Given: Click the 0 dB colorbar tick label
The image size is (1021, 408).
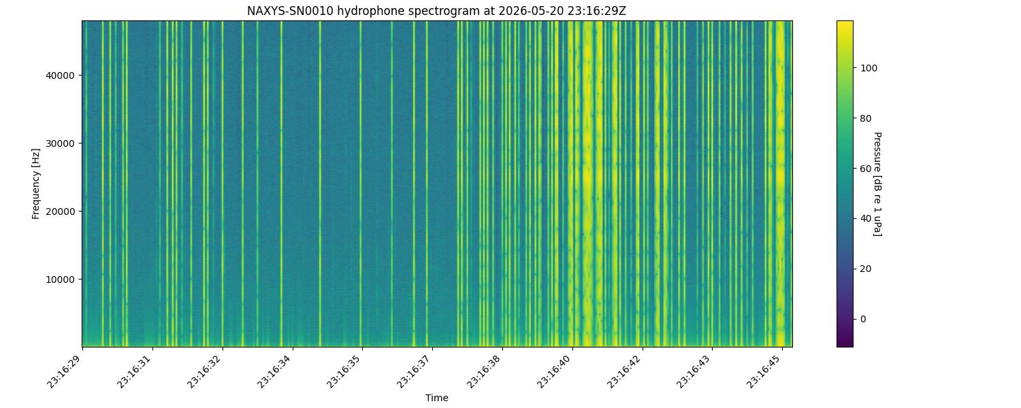Looking at the screenshot, I should [862, 319].
